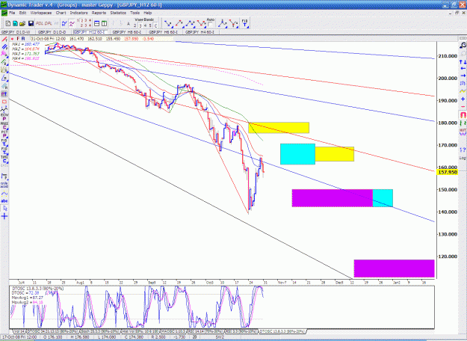The image size is (467, 341).
Task: Click the floppy disk save icon
Action: click(31, 23)
